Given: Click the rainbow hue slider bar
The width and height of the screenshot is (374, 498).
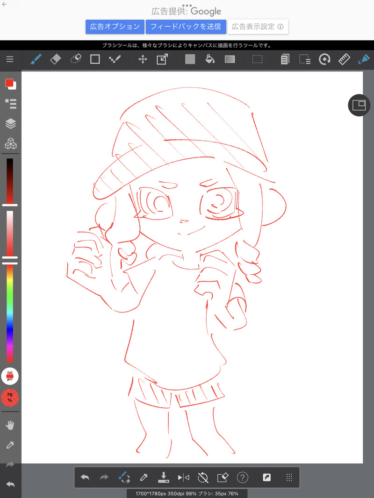Looking at the screenshot, I should pyautogui.click(x=10, y=313).
